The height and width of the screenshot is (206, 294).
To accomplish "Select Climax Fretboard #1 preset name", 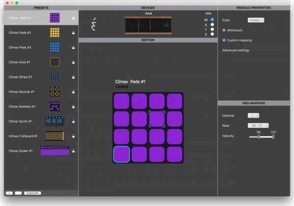I will [23, 136].
